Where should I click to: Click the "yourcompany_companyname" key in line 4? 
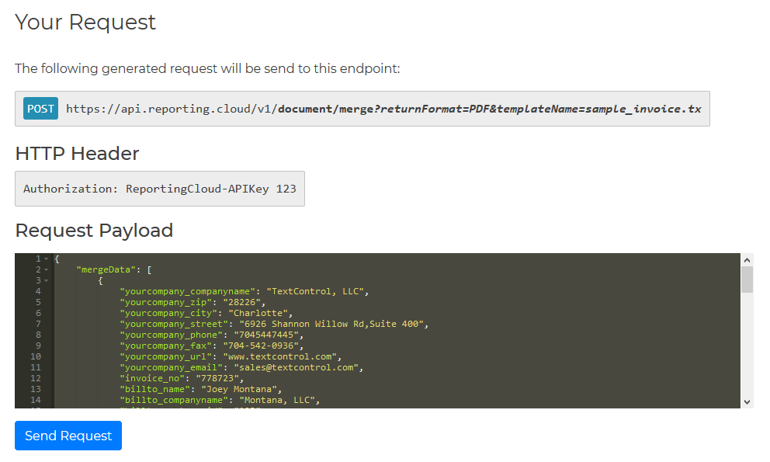tap(188, 291)
